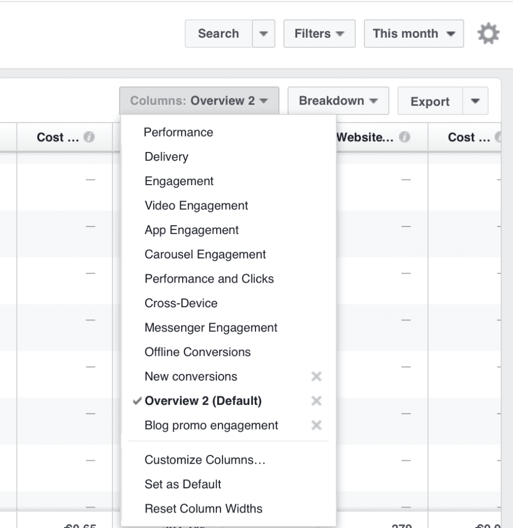The height and width of the screenshot is (528, 513).
Task: Open Customize Columns… option
Action: pos(205,459)
